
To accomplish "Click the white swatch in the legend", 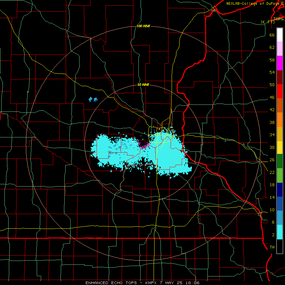I will tap(280, 35).
